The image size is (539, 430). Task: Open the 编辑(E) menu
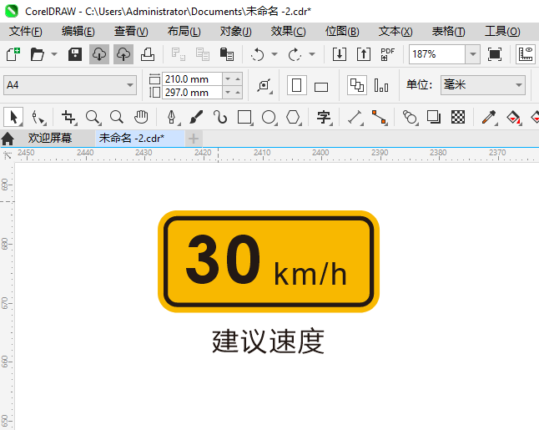pyautogui.click(x=78, y=32)
